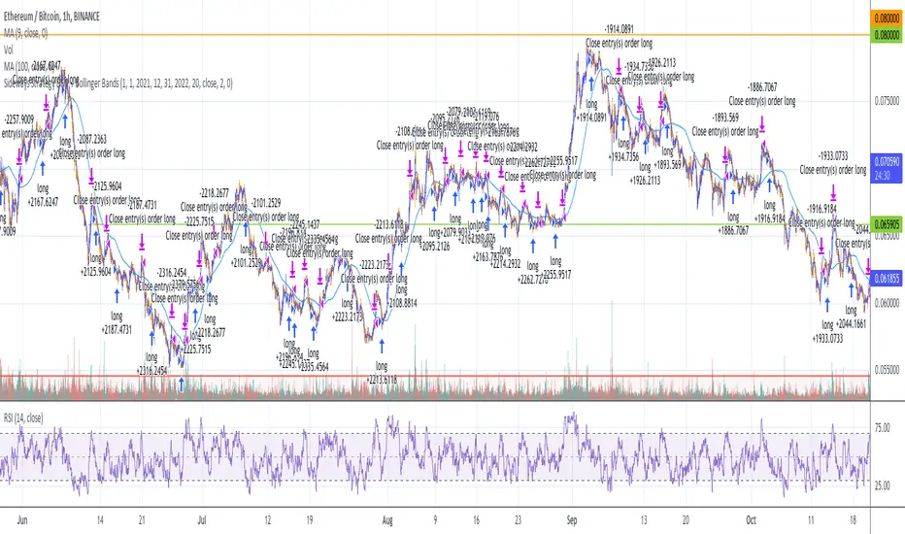Click the Sep label on time axis

coord(571,520)
